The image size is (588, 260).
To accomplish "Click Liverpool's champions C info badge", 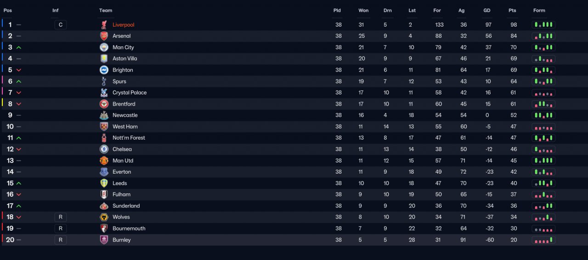I will (x=60, y=25).
